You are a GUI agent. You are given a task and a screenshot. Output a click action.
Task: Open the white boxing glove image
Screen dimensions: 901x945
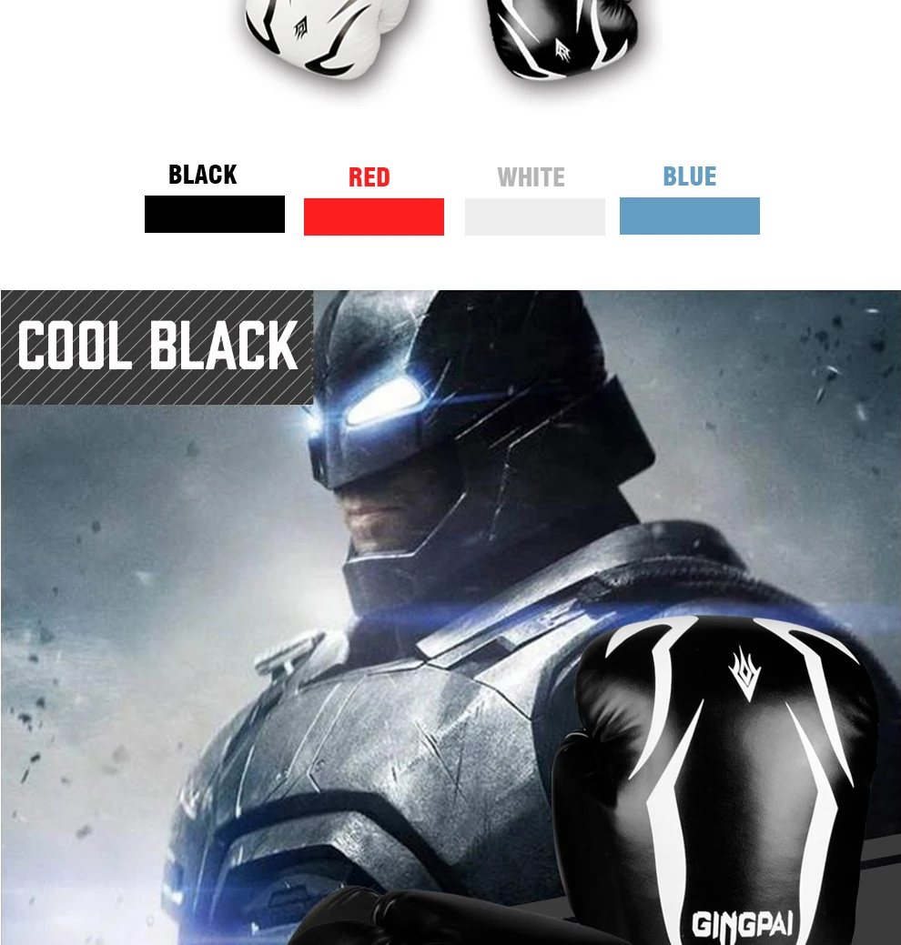tap(326, 37)
